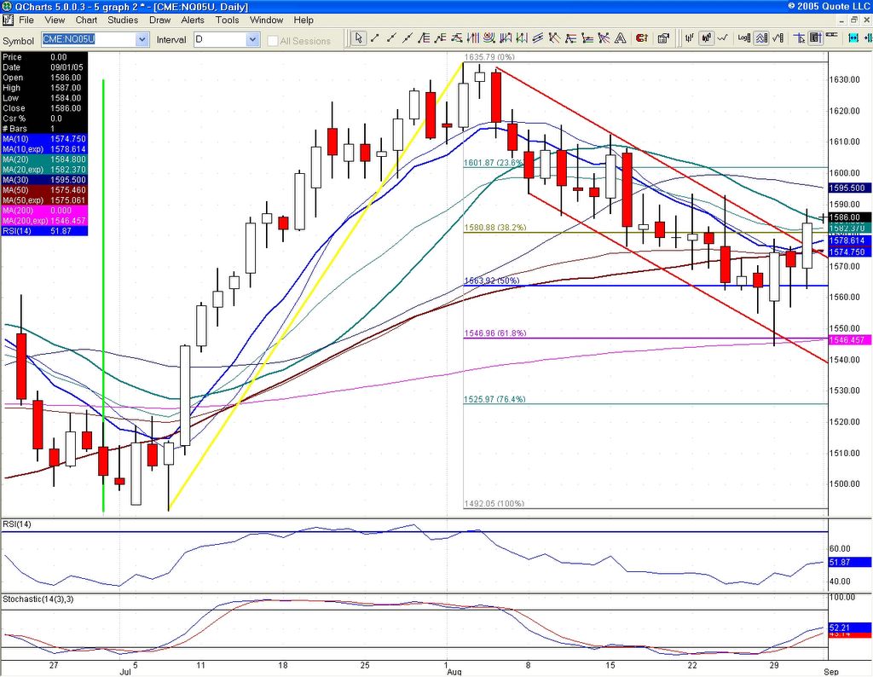Switch to OHLC bar chart style
Viewport: 873px width, 677px height.
coord(690,38)
